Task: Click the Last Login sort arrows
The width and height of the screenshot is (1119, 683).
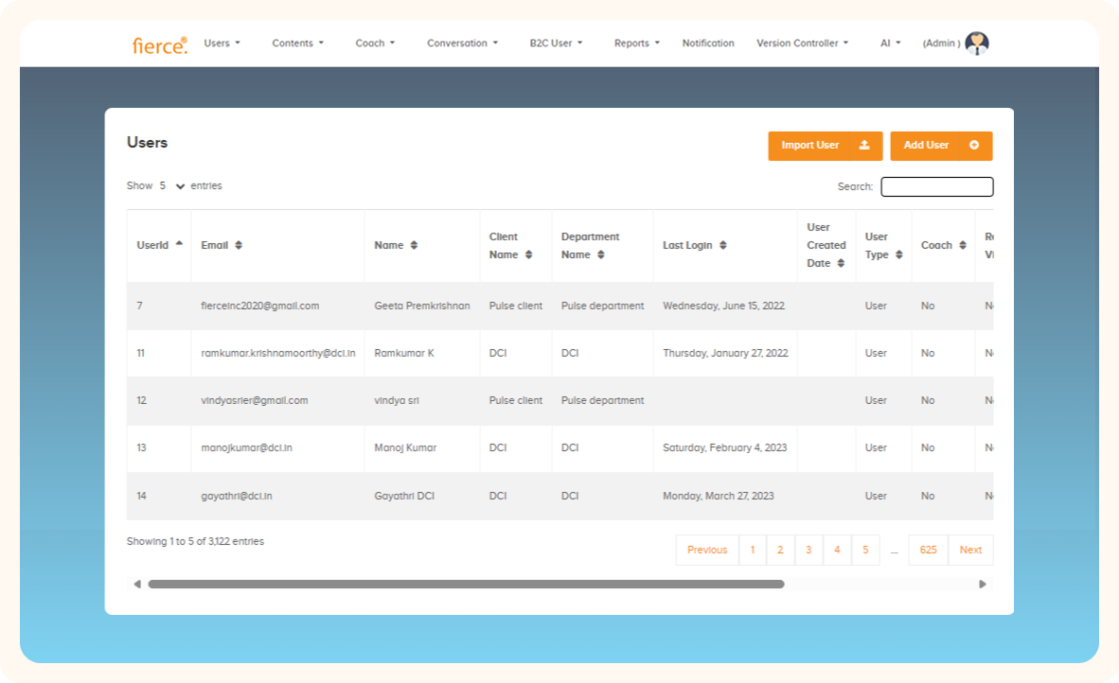Action: pyautogui.click(x=721, y=244)
